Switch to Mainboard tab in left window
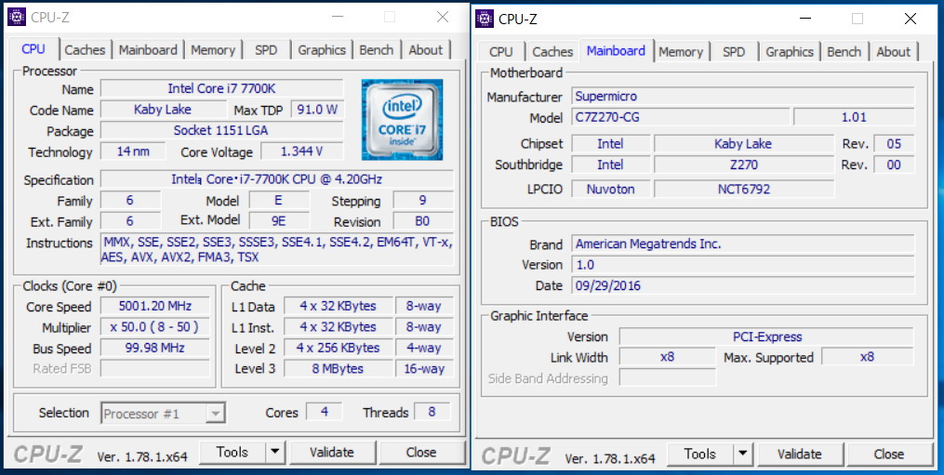Image resolution: width=944 pixels, height=475 pixels. 148,50
